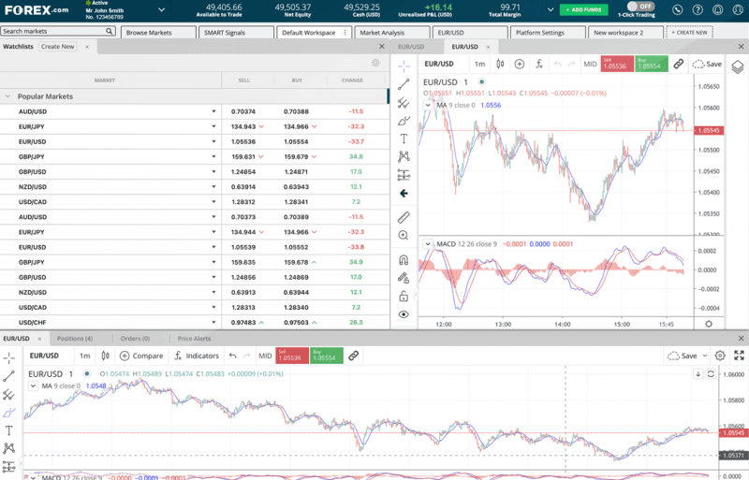Image resolution: width=749 pixels, height=480 pixels.
Task: Open watchlist settings gear icon
Action: 375,63
